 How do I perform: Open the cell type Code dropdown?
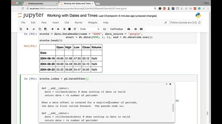point(89,29)
